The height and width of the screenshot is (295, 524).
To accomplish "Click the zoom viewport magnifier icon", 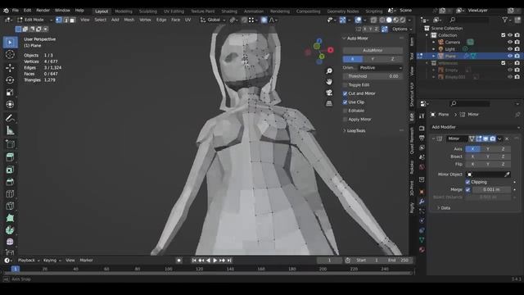I will (x=329, y=70).
